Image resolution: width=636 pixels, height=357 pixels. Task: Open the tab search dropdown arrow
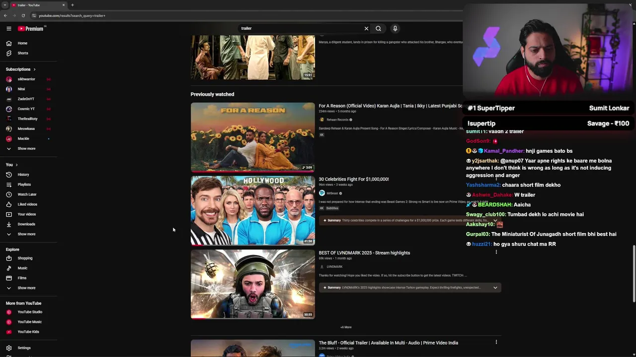click(x=4, y=5)
